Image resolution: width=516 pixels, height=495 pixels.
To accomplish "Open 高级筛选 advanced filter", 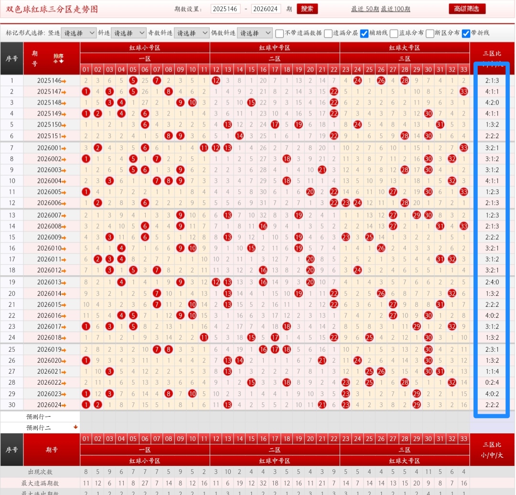I will click(x=467, y=9).
